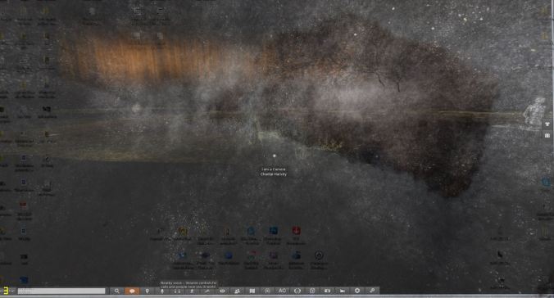Click the video camera toolbar icon before gear
The height and width of the screenshot is (298, 554).
[343, 291]
